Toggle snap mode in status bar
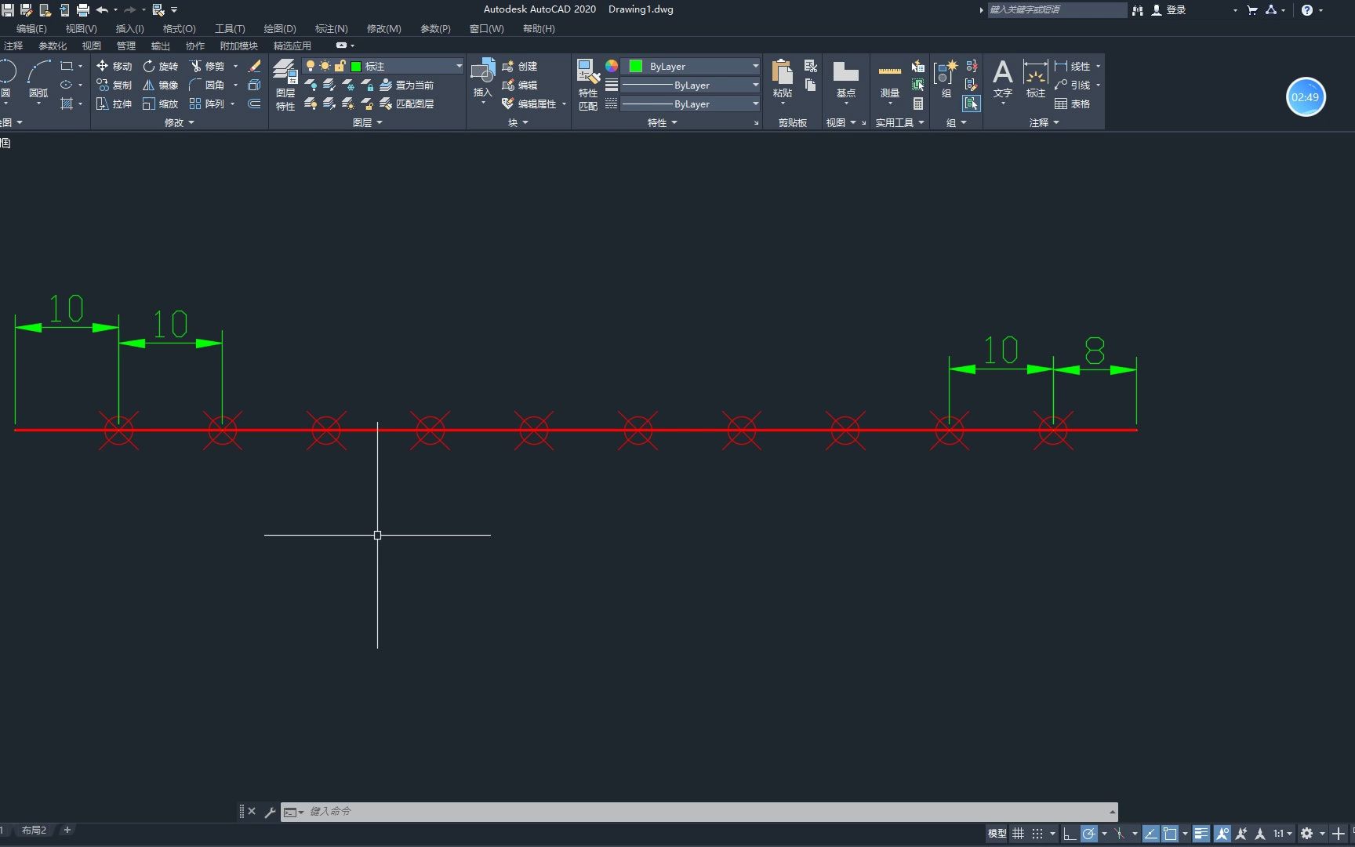 (1037, 834)
